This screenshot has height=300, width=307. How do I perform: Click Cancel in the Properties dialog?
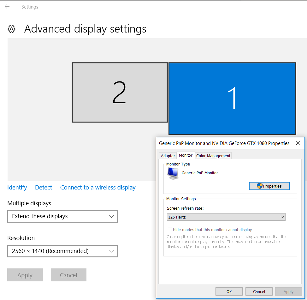pos(259,291)
